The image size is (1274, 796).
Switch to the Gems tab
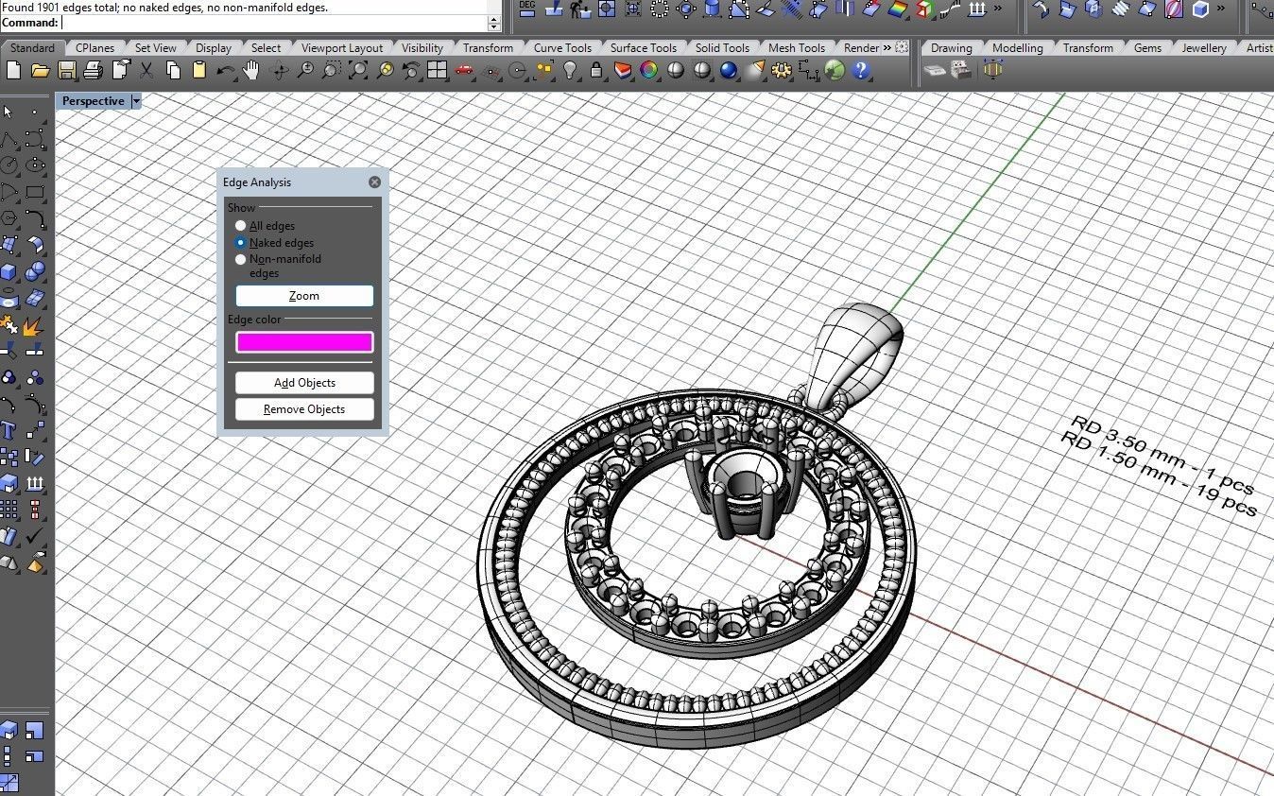point(1147,47)
